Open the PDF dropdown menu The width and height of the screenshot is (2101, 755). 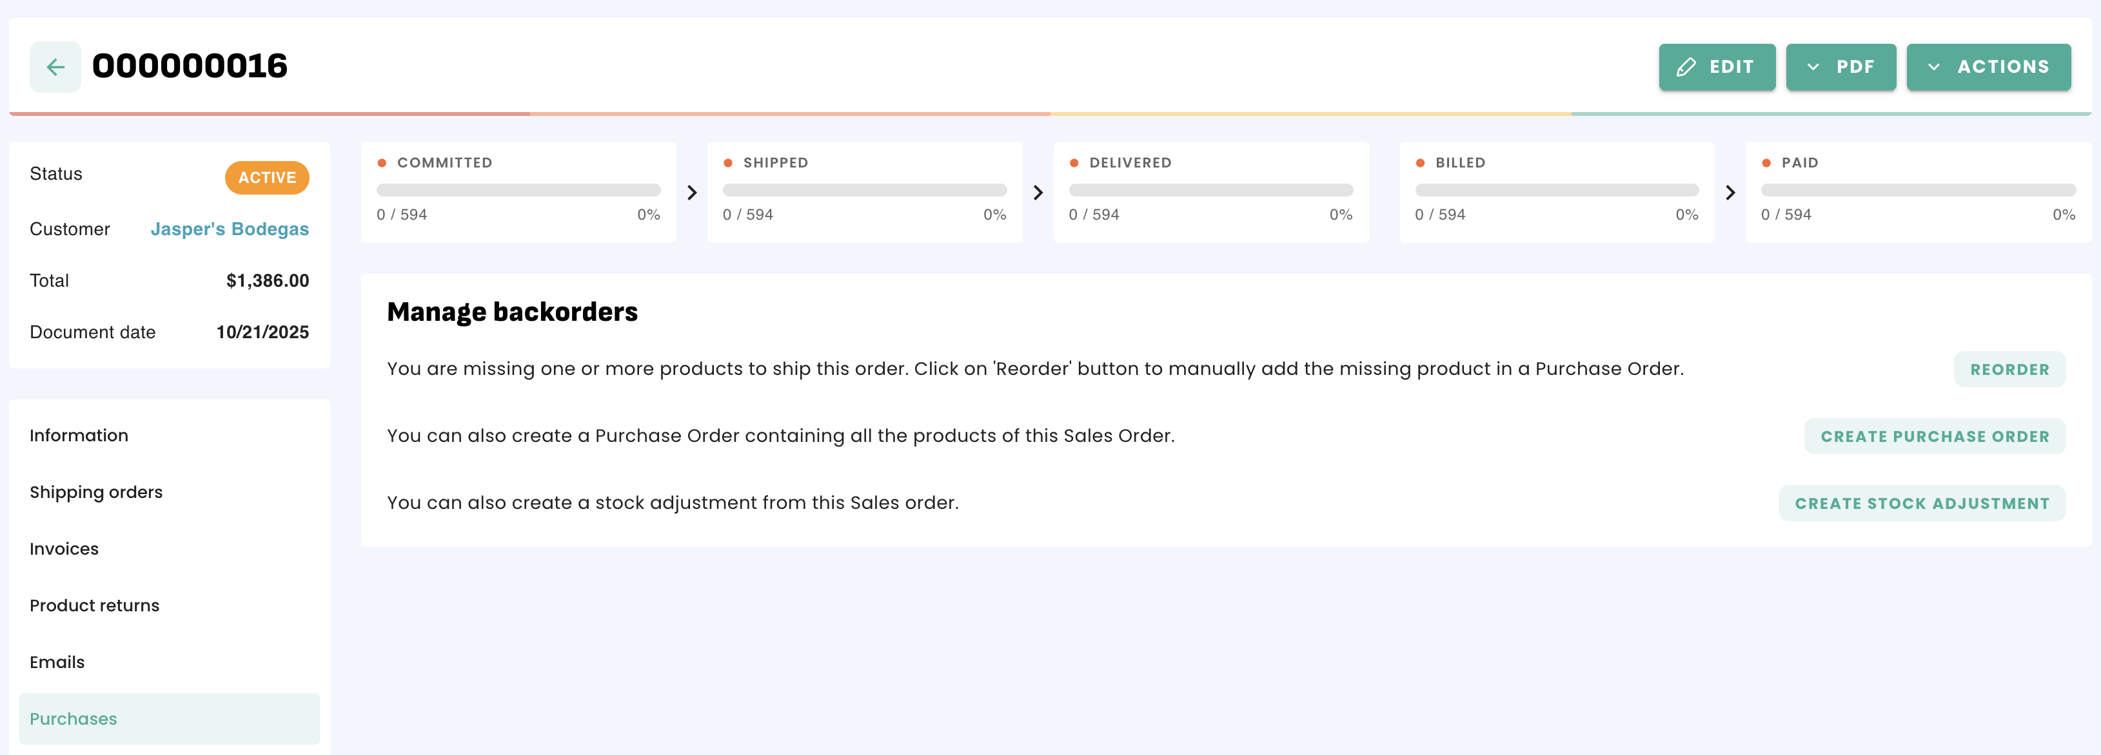(1840, 67)
